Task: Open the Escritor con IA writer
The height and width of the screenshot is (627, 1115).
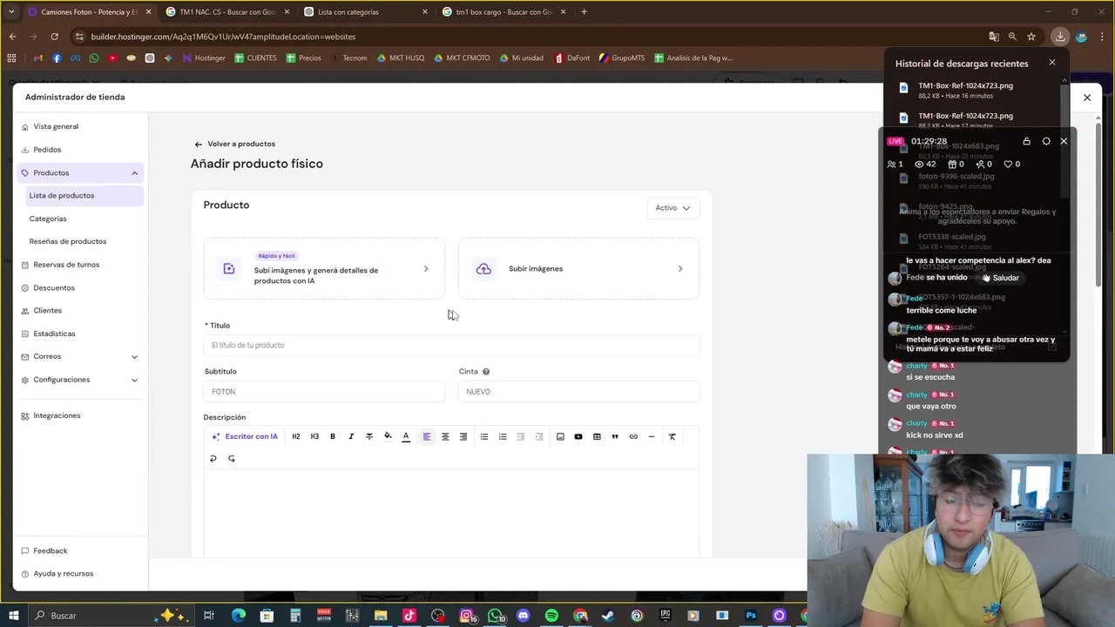Action: [245, 436]
